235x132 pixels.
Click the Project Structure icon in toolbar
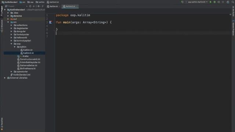pyautogui.click(x=228, y=2)
